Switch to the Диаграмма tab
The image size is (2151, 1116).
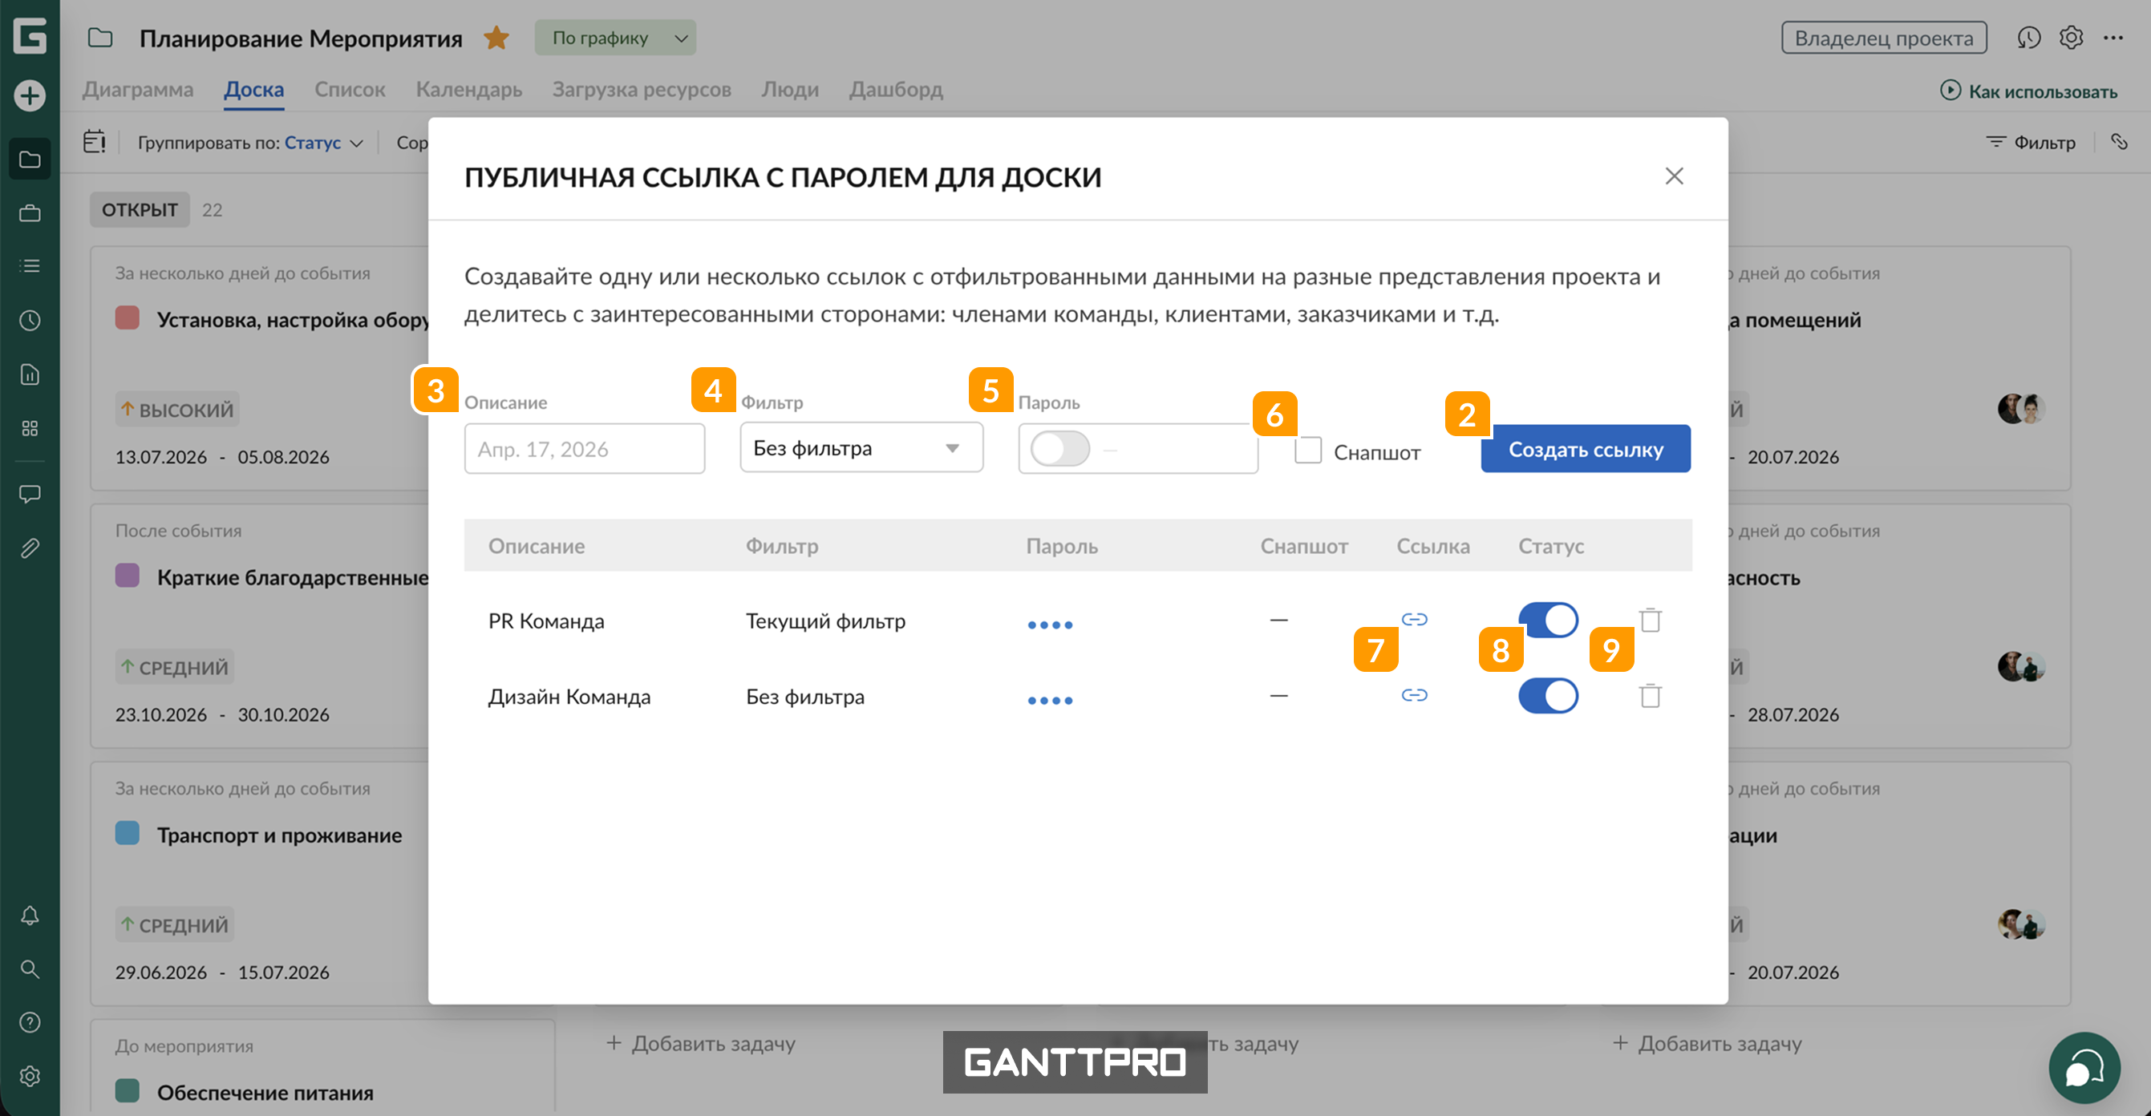[x=138, y=89]
